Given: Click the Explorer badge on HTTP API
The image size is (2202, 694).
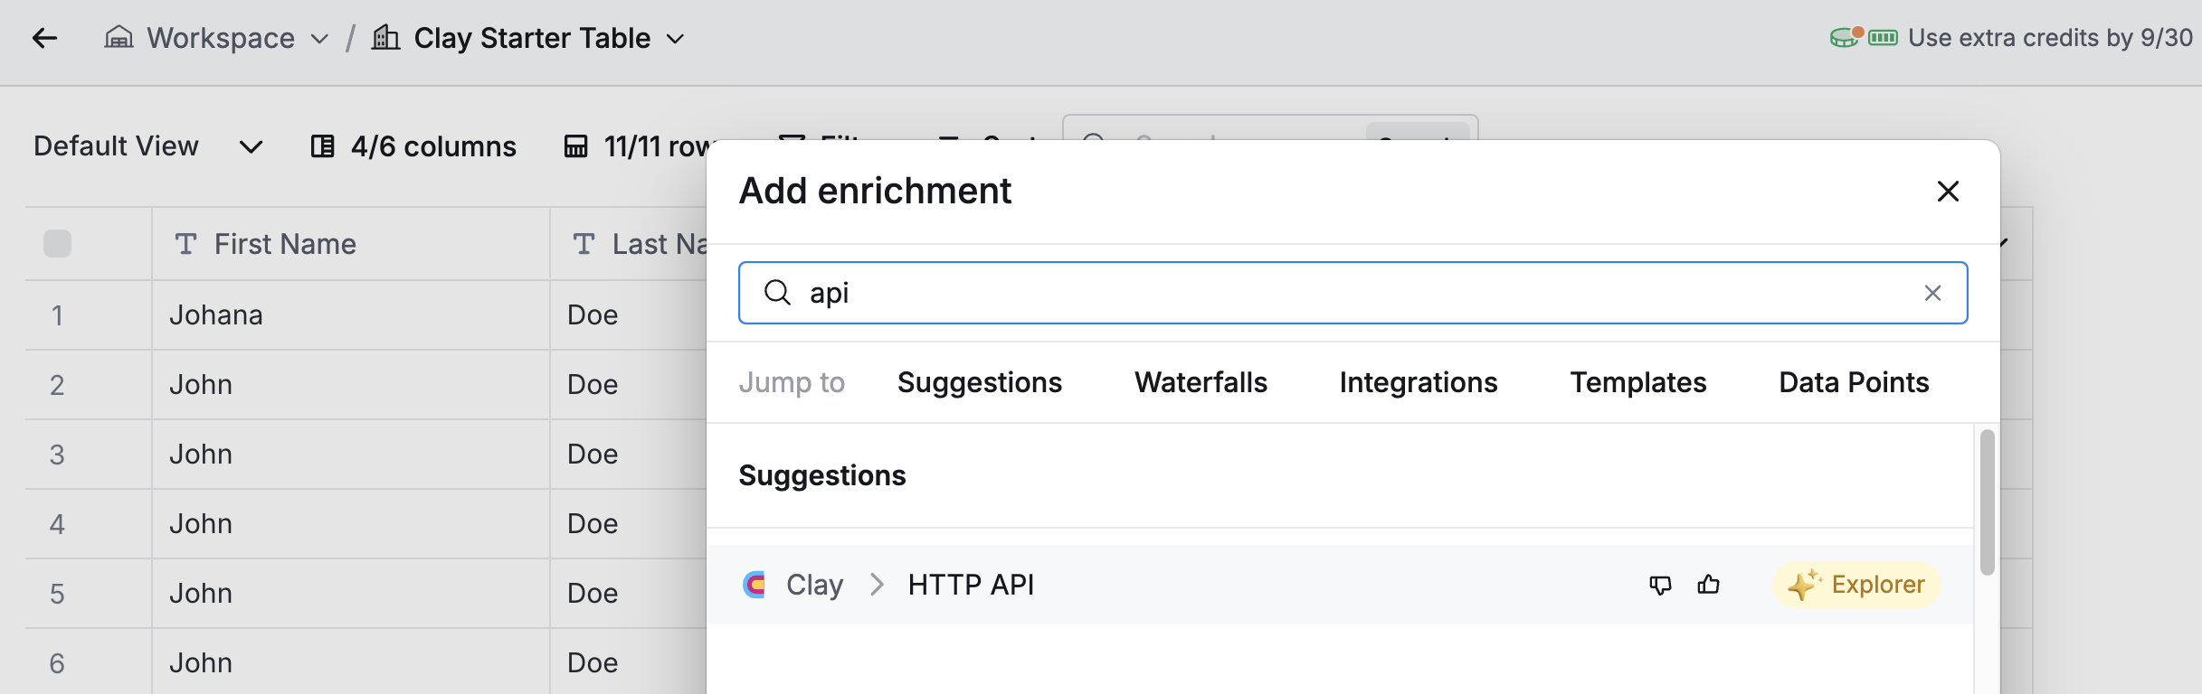Looking at the screenshot, I should click(1856, 585).
